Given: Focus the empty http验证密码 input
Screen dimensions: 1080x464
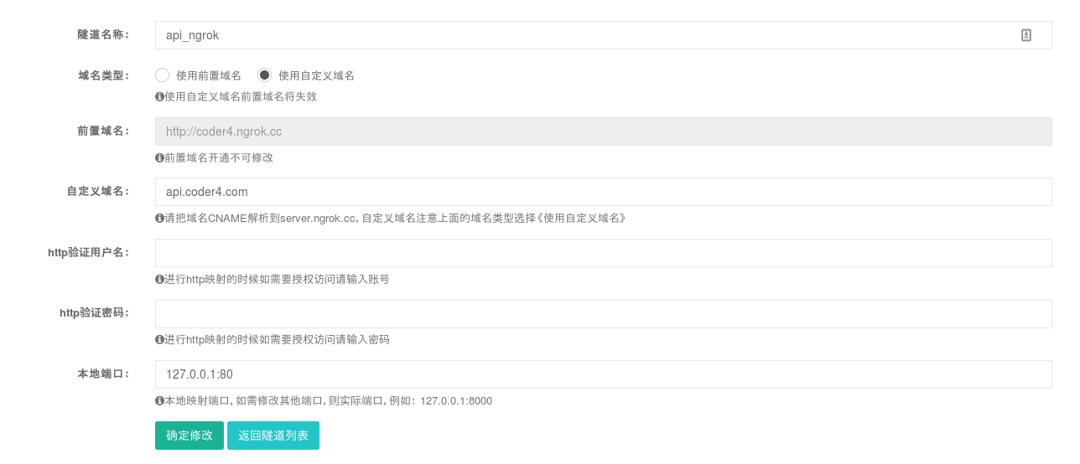Looking at the screenshot, I should (603, 314).
